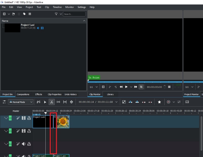203x157 pixels.
Task: Select the Spacer tool icon
Action: pyautogui.click(x=58, y=102)
